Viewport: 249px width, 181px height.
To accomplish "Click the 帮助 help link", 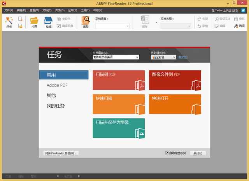I will [x=183, y=57].
